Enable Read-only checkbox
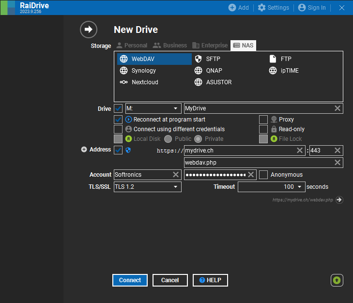353x303 pixels. [263, 129]
